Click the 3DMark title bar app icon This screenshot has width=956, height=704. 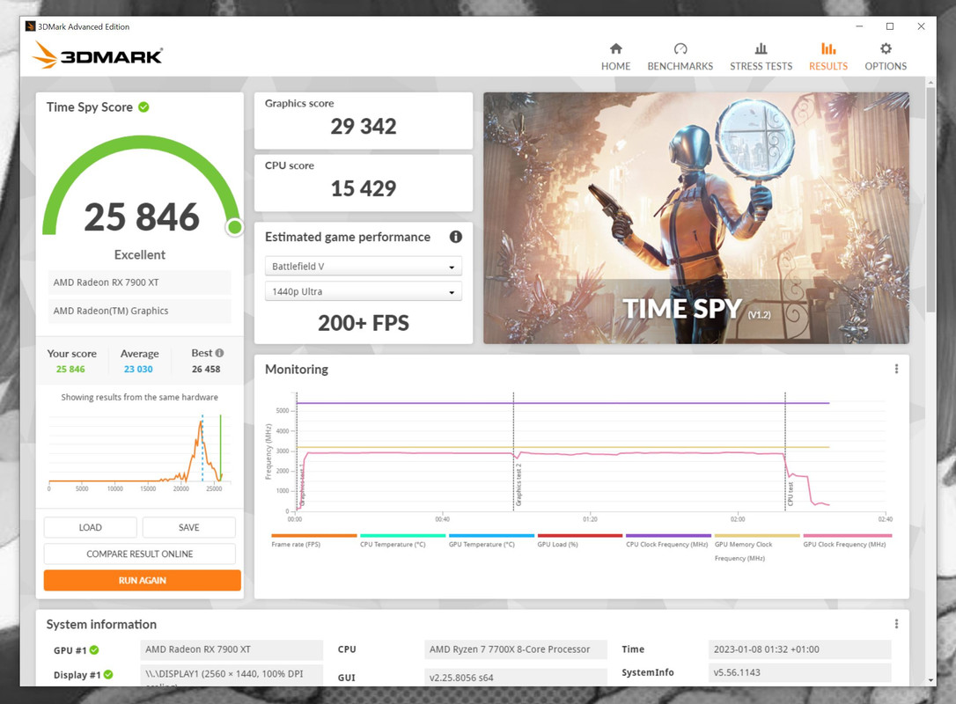click(30, 26)
